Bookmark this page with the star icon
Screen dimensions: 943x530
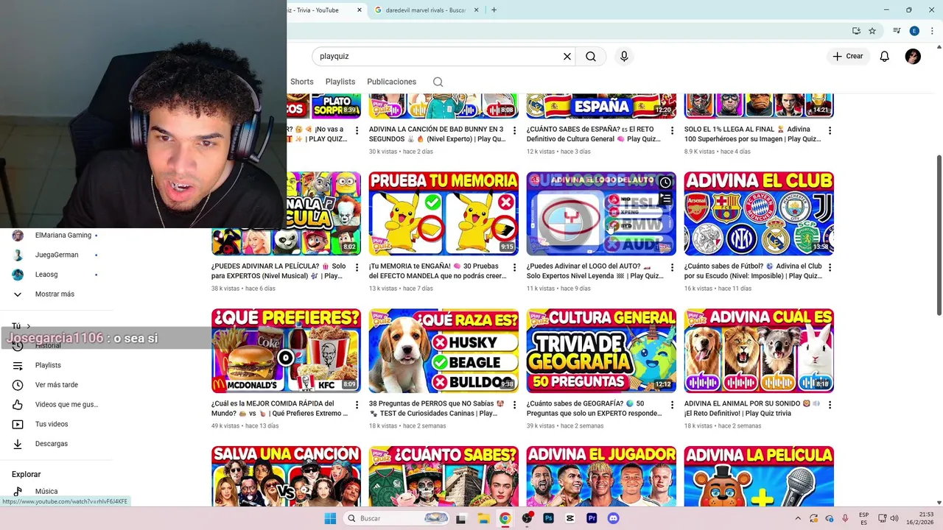pos(872,31)
